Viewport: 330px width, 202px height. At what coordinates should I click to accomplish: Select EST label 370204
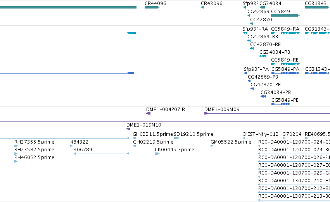[292, 134]
